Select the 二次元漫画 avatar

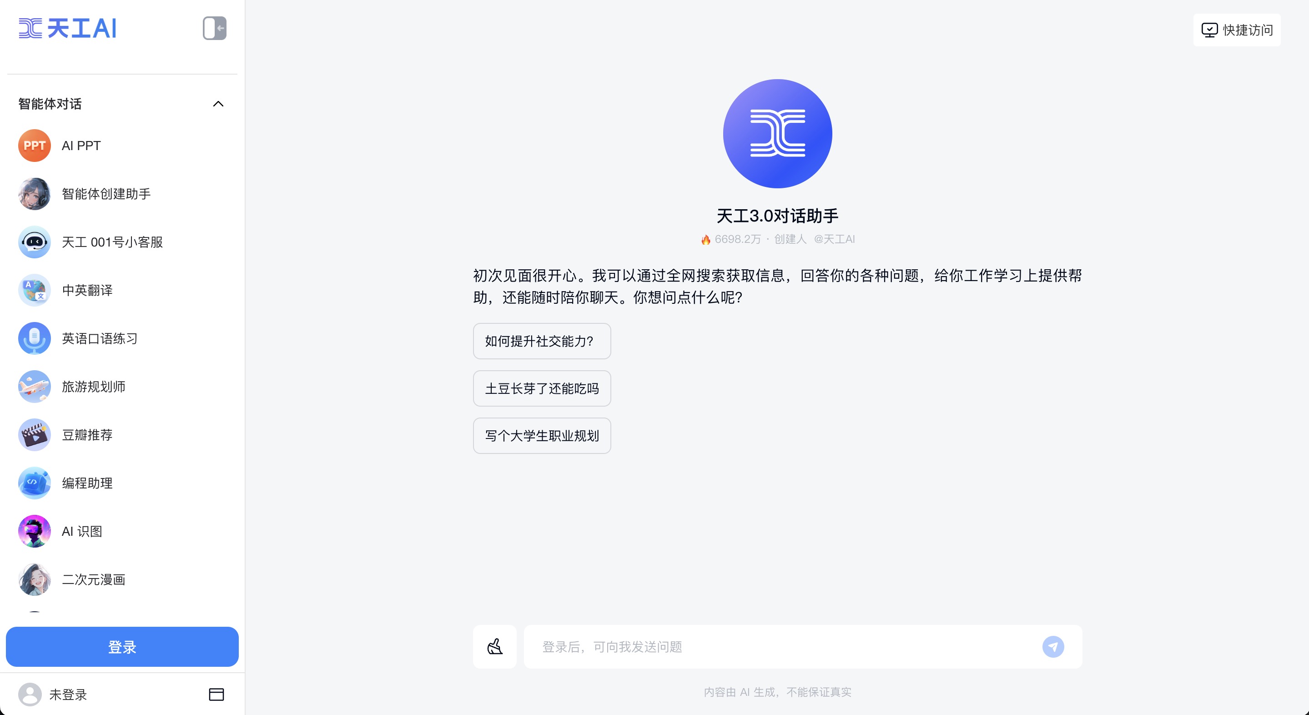click(x=35, y=579)
